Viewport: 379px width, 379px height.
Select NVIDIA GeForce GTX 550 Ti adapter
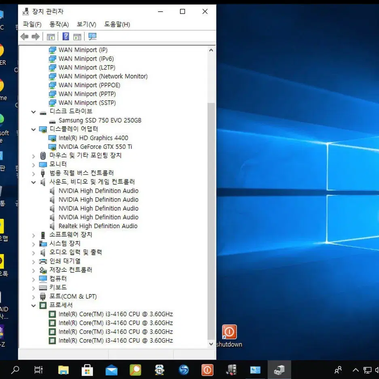[95, 147]
